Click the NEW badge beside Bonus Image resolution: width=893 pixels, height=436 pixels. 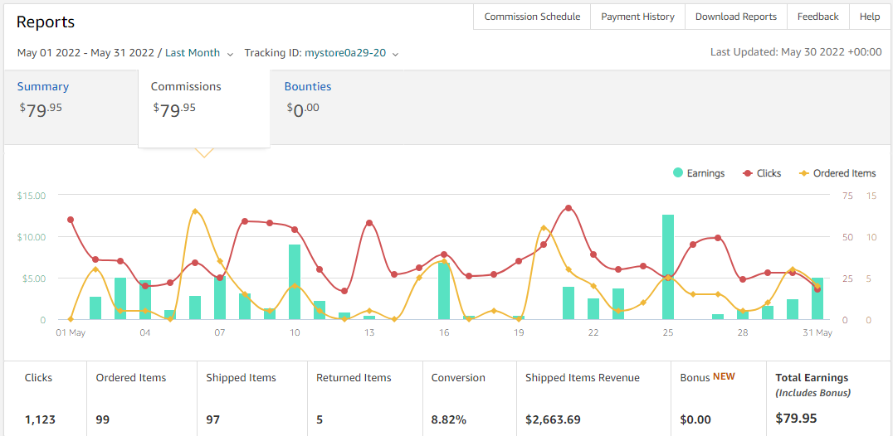coord(725,376)
